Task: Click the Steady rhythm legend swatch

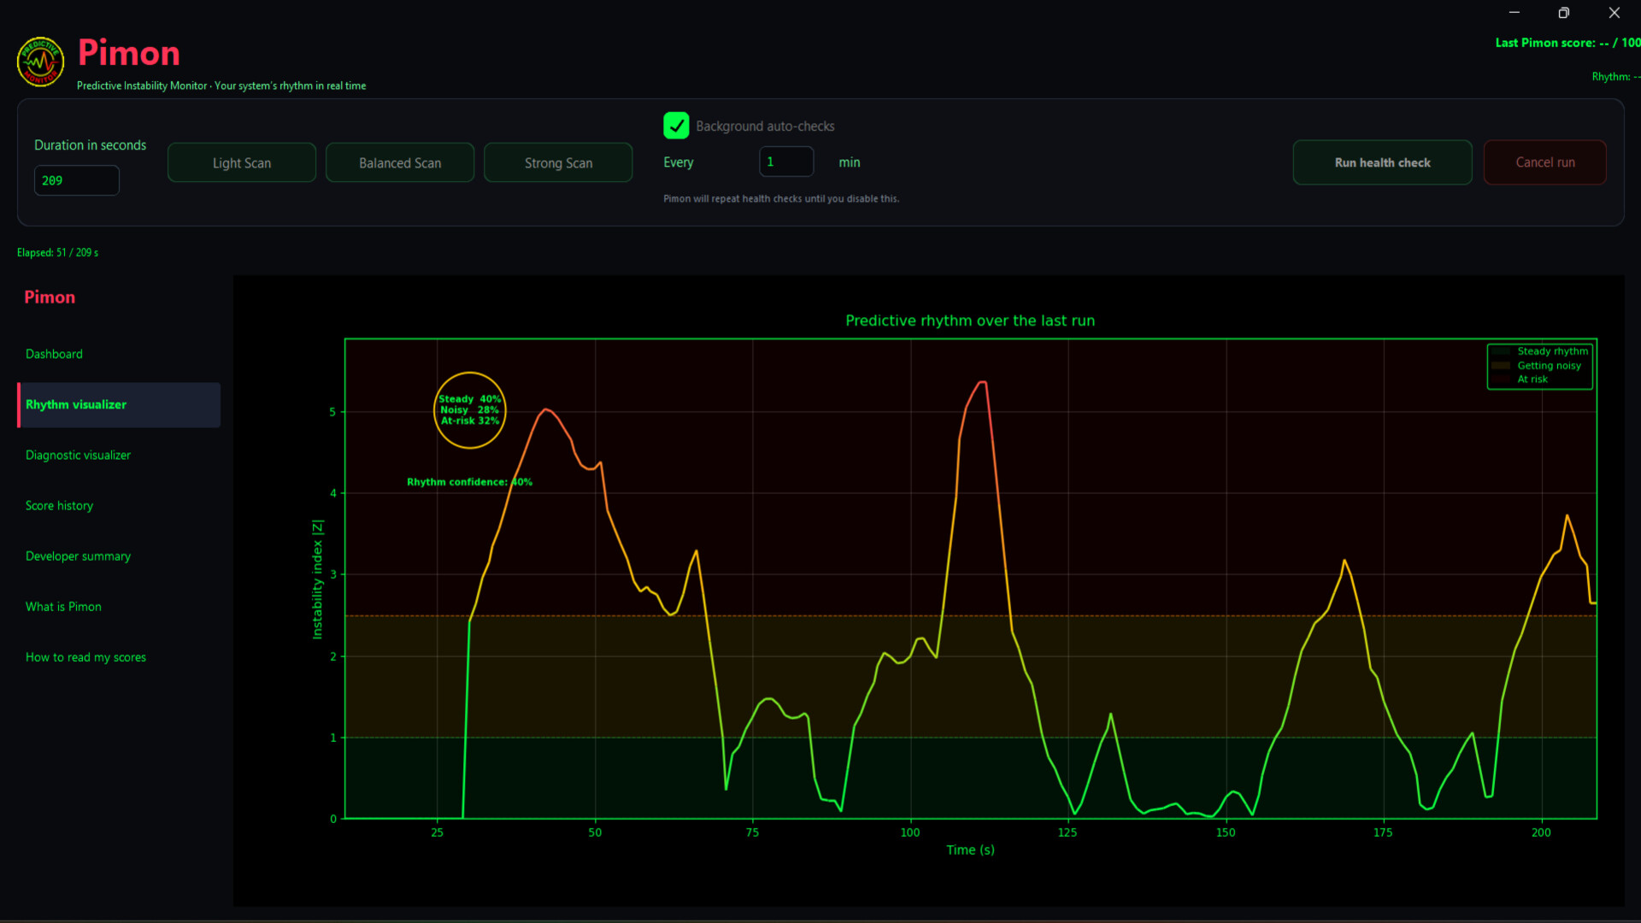Action: [x=1501, y=351]
